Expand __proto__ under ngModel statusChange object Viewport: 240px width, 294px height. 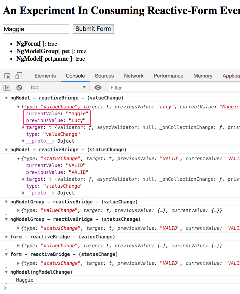click(x=23, y=193)
